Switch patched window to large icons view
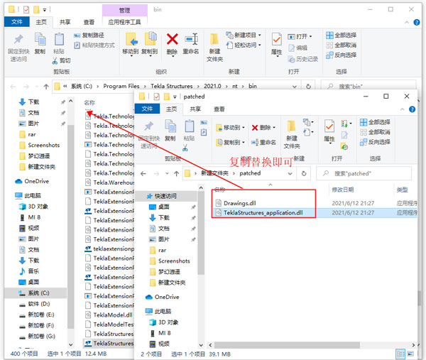This screenshot has height=360, width=426. [410, 354]
